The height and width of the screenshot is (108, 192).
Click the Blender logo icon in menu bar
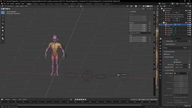2,4
